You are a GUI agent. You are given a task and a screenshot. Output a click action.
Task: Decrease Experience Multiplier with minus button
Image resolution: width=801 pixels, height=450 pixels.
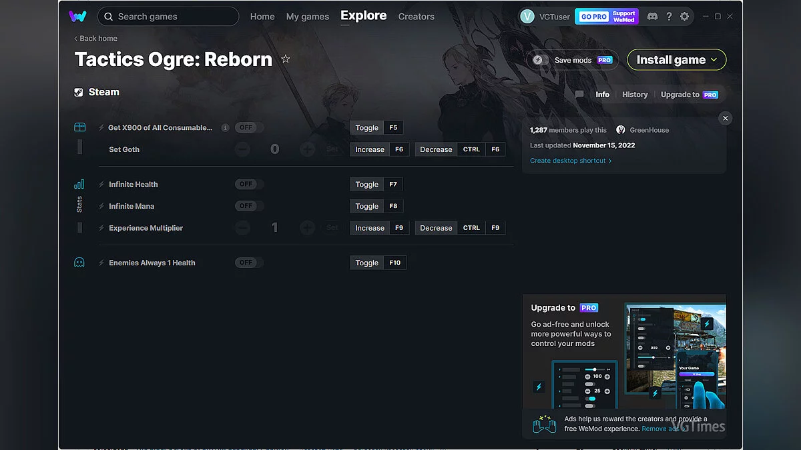(243, 228)
